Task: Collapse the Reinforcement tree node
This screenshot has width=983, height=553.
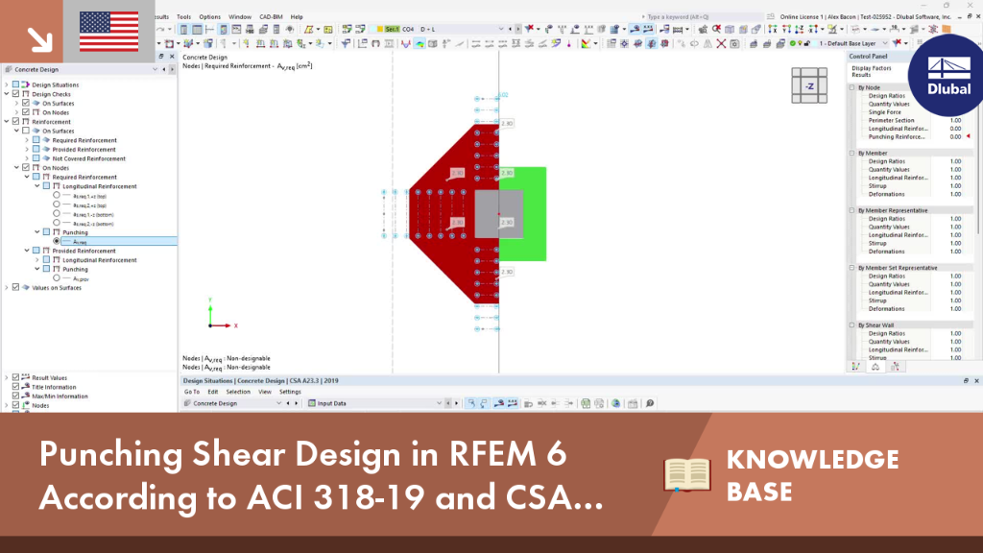Action: (7, 122)
